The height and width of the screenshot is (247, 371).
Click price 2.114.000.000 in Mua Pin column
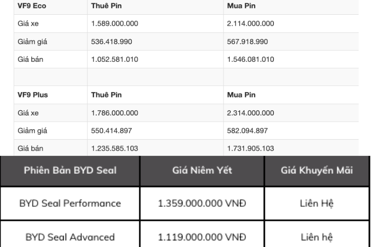point(251,23)
